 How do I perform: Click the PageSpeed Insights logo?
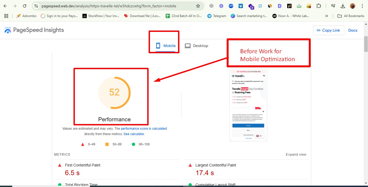click(34, 30)
